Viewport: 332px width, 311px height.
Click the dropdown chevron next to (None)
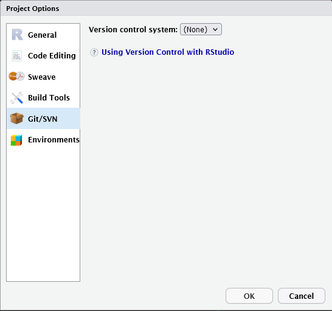coord(215,29)
